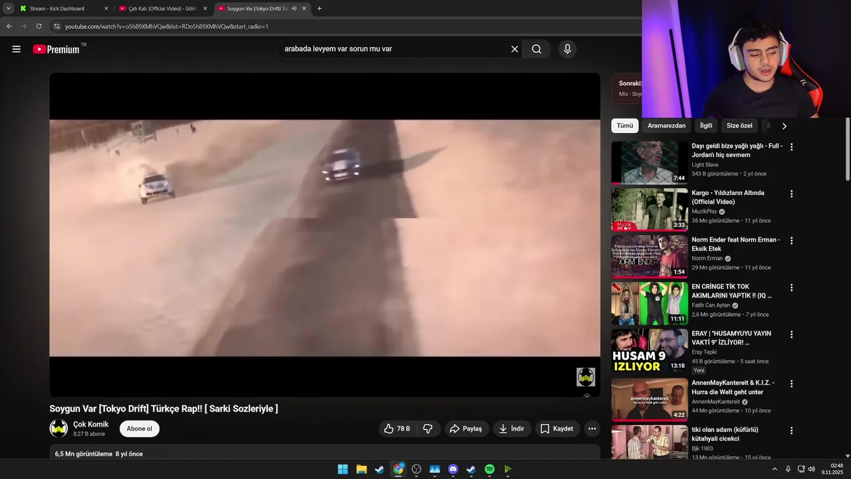Start voice search with microphone icon
The height and width of the screenshot is (479, 851).
[x=567, y=49]
